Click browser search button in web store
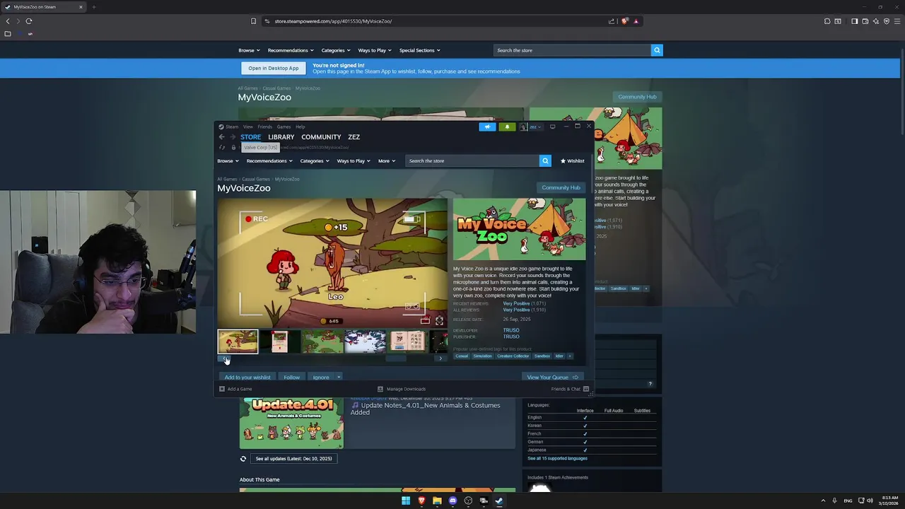 657,50
